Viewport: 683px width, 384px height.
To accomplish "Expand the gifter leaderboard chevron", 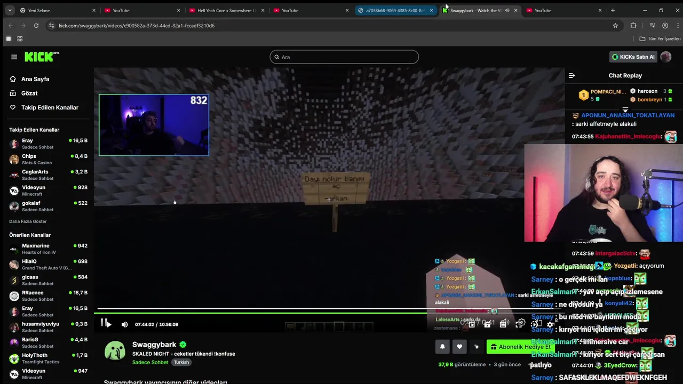I will point(625,109).
